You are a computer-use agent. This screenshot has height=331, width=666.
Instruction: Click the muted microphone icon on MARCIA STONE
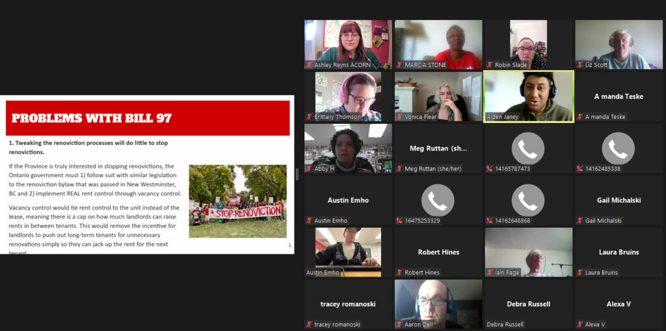click(x=399, y=65)
